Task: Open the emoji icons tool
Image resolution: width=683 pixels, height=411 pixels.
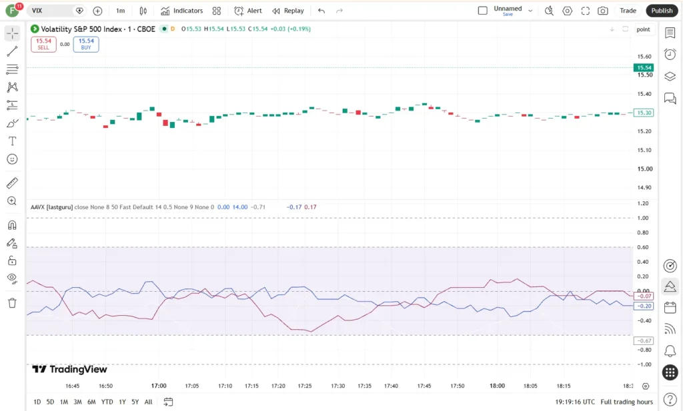Action: click(12, 159)
